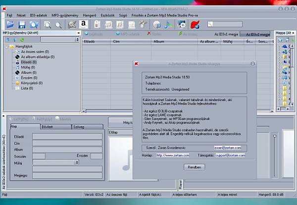Screen dimensions: 297x205
Task: Select 'Előadó (0)' tree item
Action: (29, 62)
